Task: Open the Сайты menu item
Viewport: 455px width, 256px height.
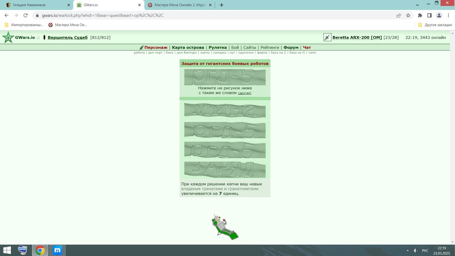Action: (x=250, y=47)
